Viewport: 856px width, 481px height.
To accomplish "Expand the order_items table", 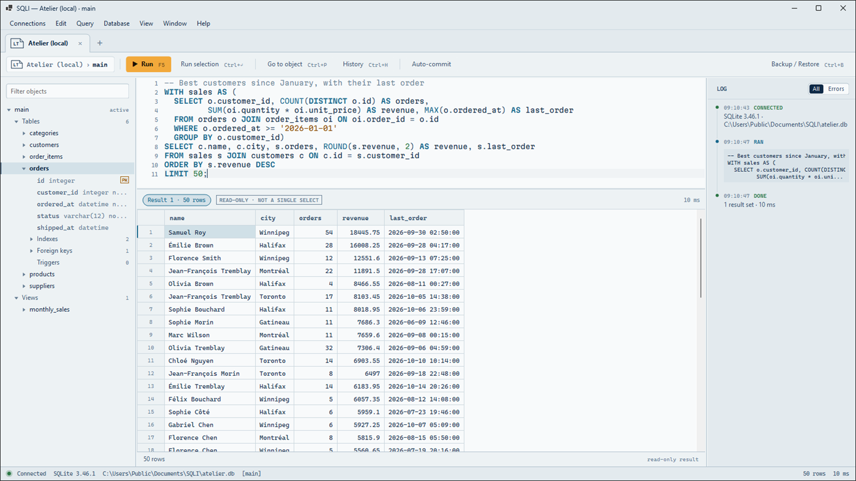I will coord(24,156).
